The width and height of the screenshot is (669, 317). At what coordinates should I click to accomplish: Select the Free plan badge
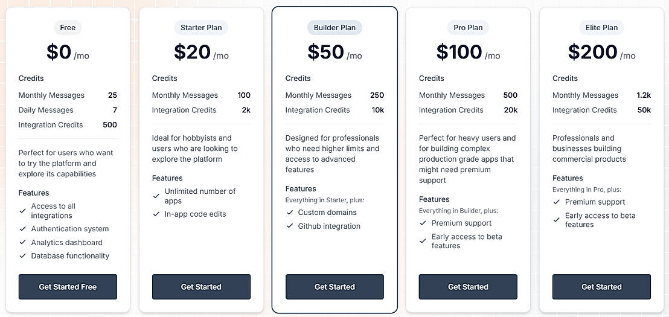(68, 28)
